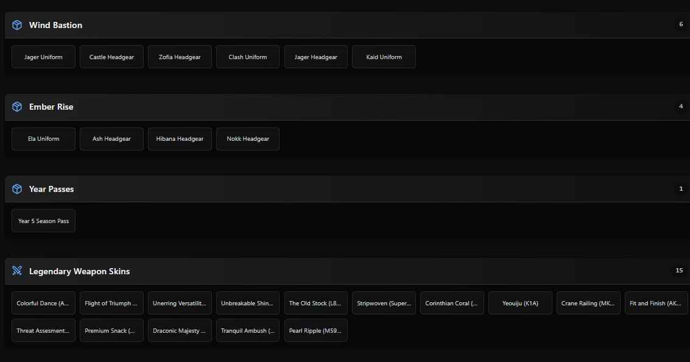Select the Jager Uniform item
690x362 pixels.
(x=43, y=57)
